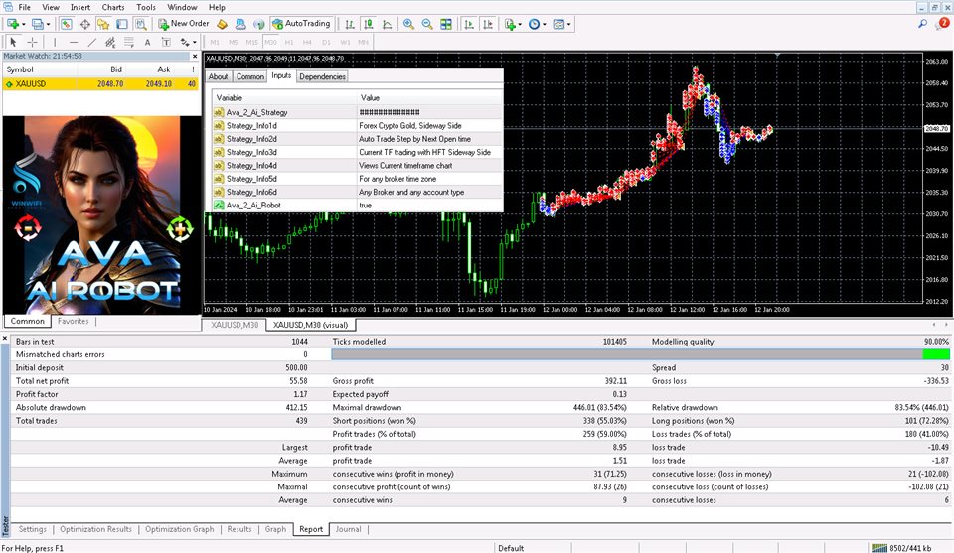
Task: Select the H1 timeframe button
Action: point(289,42)
